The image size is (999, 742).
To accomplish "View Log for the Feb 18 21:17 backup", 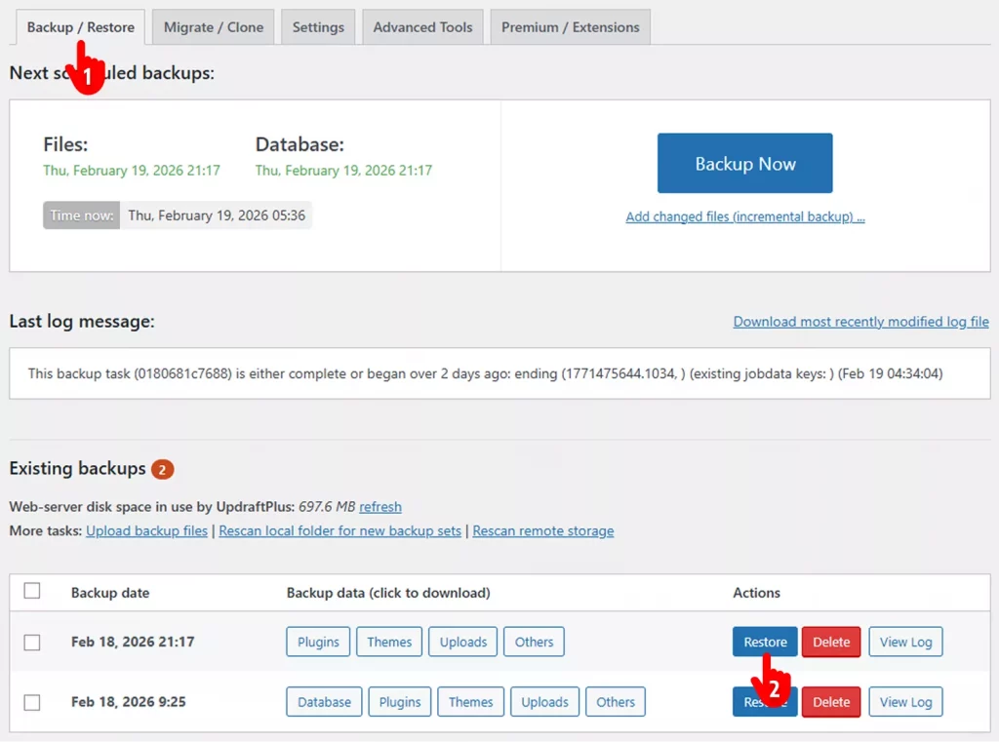I will tap(905, 642).
